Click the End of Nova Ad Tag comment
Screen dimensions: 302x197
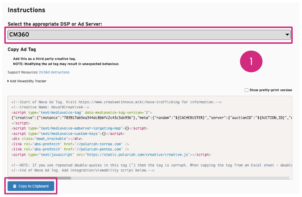pos(82,170)
